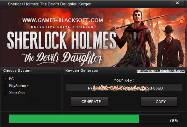
Task: Open the games-blacksoft.com hyperlink
Action: (x=161, y=71)
